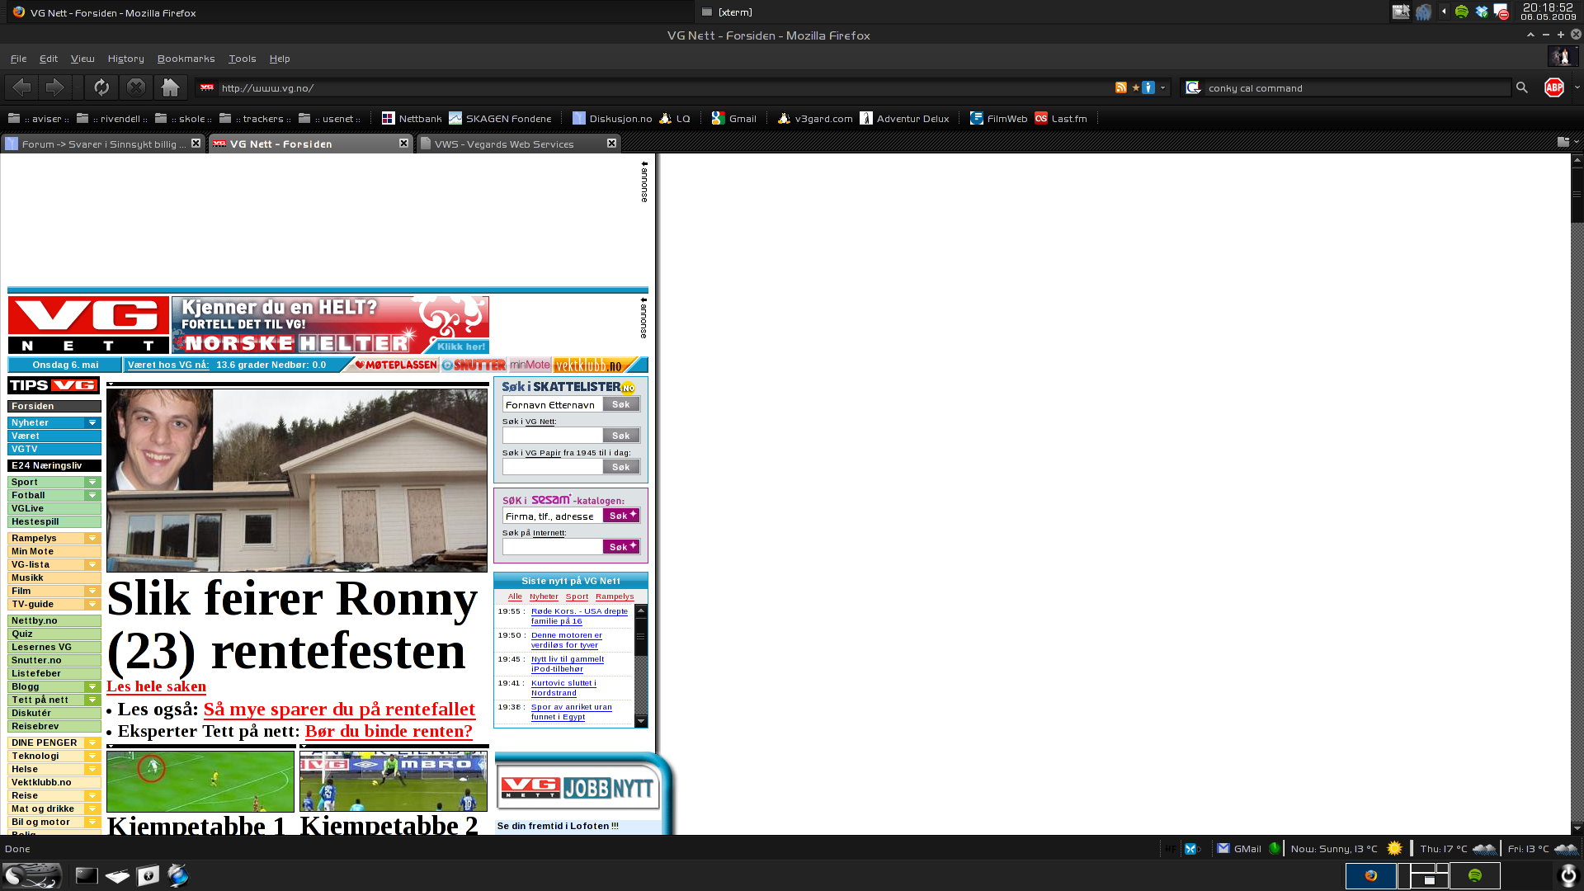This screenshot has height=891, width=1584.
Task: Click the sunny weather icon in status bar
Action: (x=1394, y=848)
